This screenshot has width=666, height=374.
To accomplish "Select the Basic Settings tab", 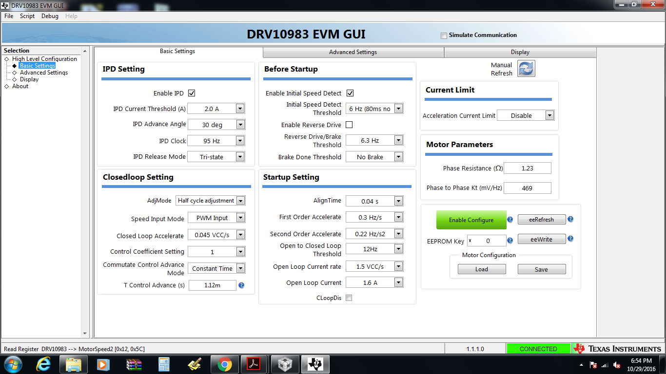I will tap(177, 51).
